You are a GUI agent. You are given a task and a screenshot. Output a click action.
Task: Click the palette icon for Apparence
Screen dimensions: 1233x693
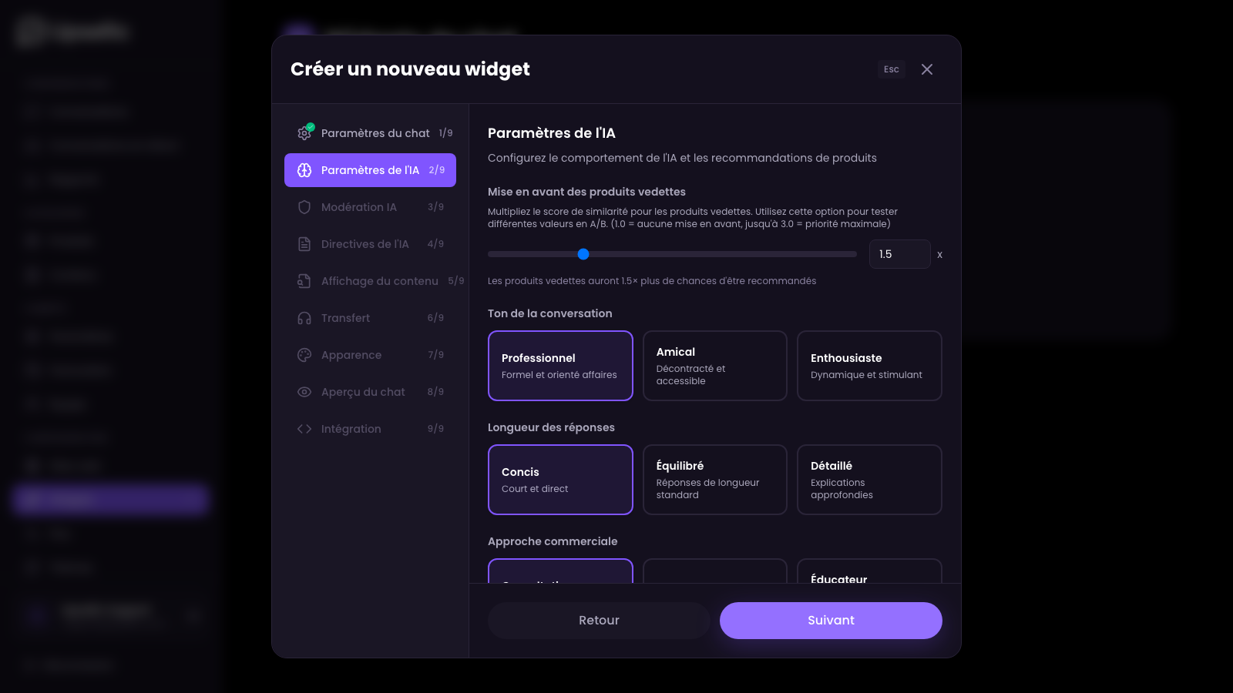coord(304,355)
